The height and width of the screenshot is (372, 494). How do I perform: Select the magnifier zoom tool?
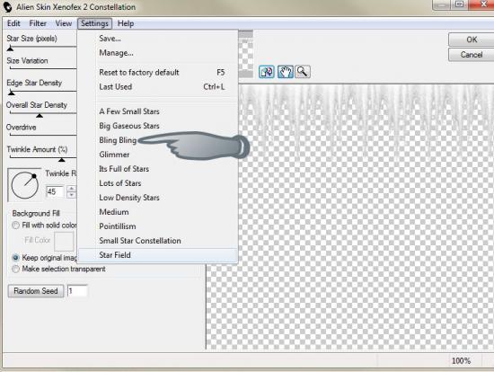click(x=302, y=72)
